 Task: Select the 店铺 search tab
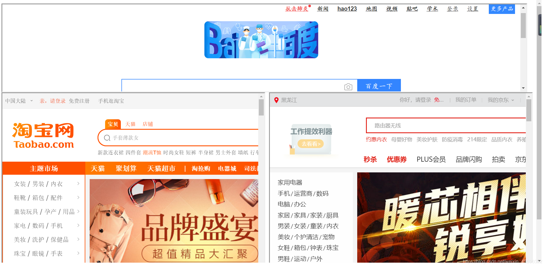[148, 124]
